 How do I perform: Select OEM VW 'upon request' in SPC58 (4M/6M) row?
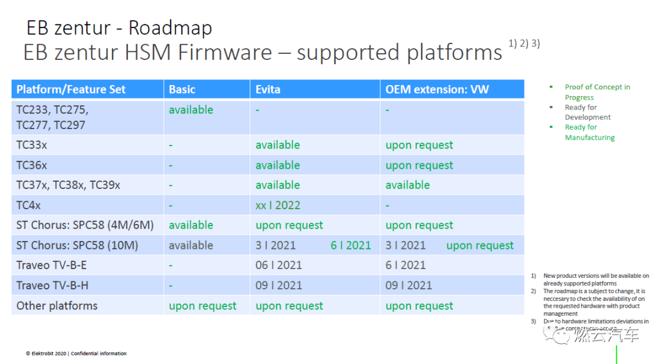[419, 226]
